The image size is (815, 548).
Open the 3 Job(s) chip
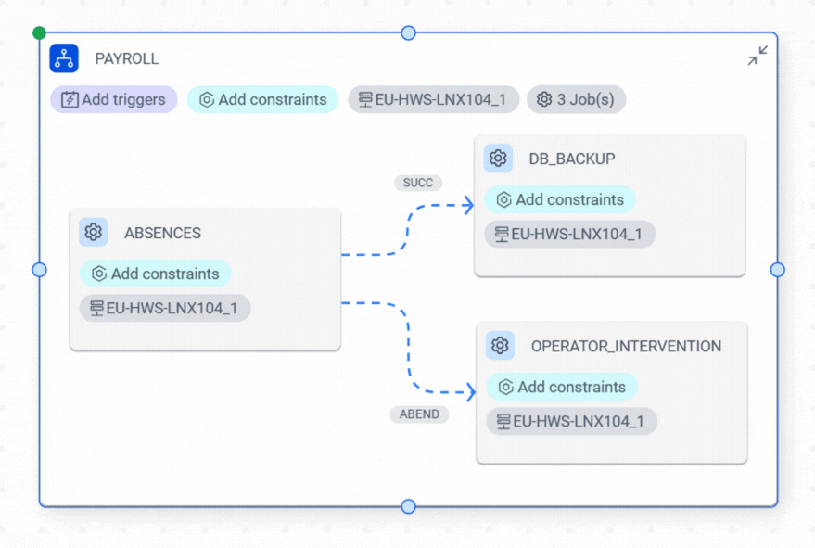(x=576, y=99)
